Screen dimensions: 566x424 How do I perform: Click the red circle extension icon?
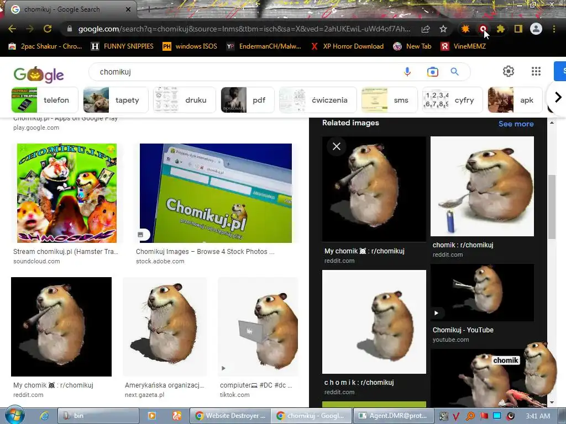[483, 29]
